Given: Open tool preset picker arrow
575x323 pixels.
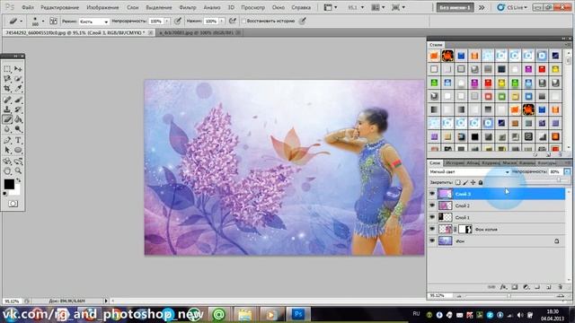Looking at the screenshot, I should [x=21, y=22].
